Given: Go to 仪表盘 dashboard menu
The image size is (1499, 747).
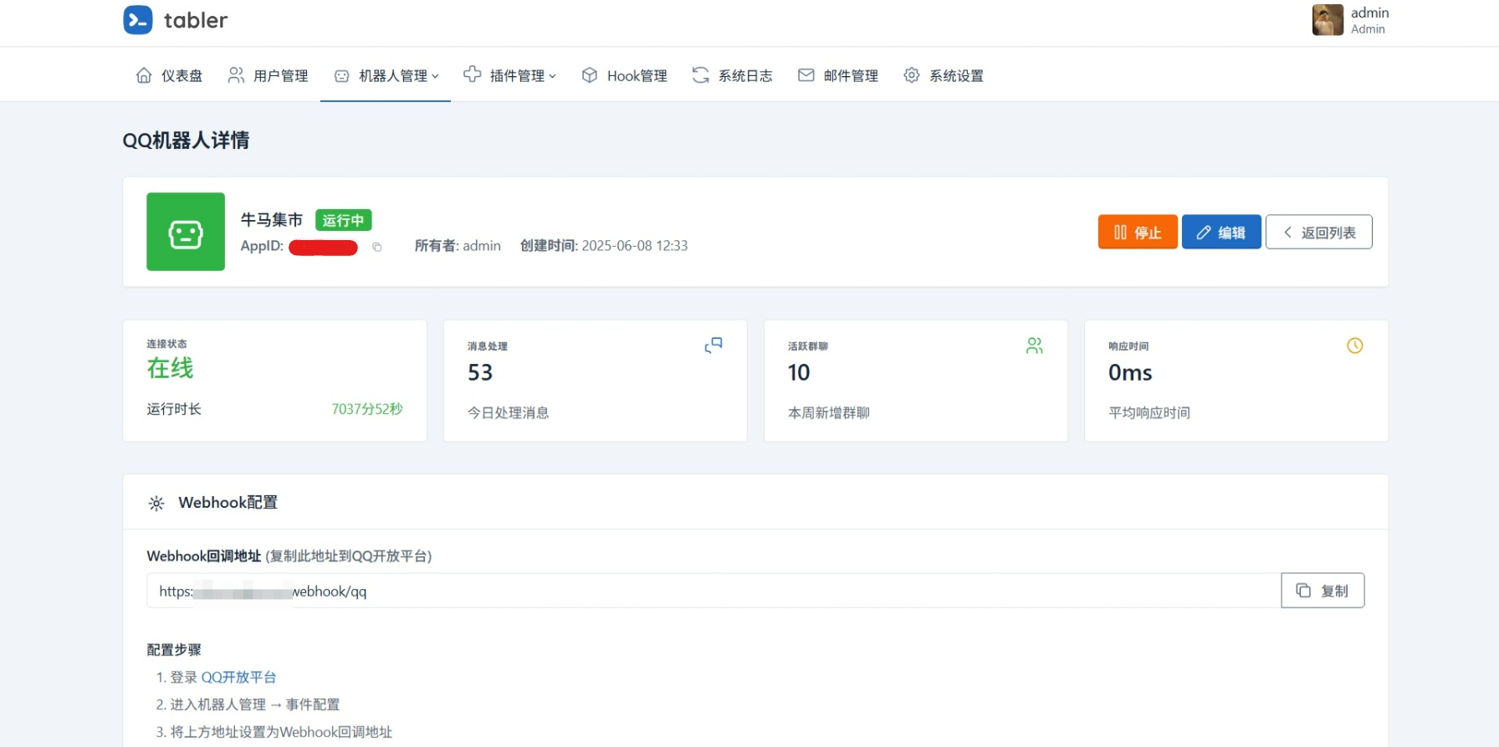Looking at the screenshot, I should click(x=169, y=75).
